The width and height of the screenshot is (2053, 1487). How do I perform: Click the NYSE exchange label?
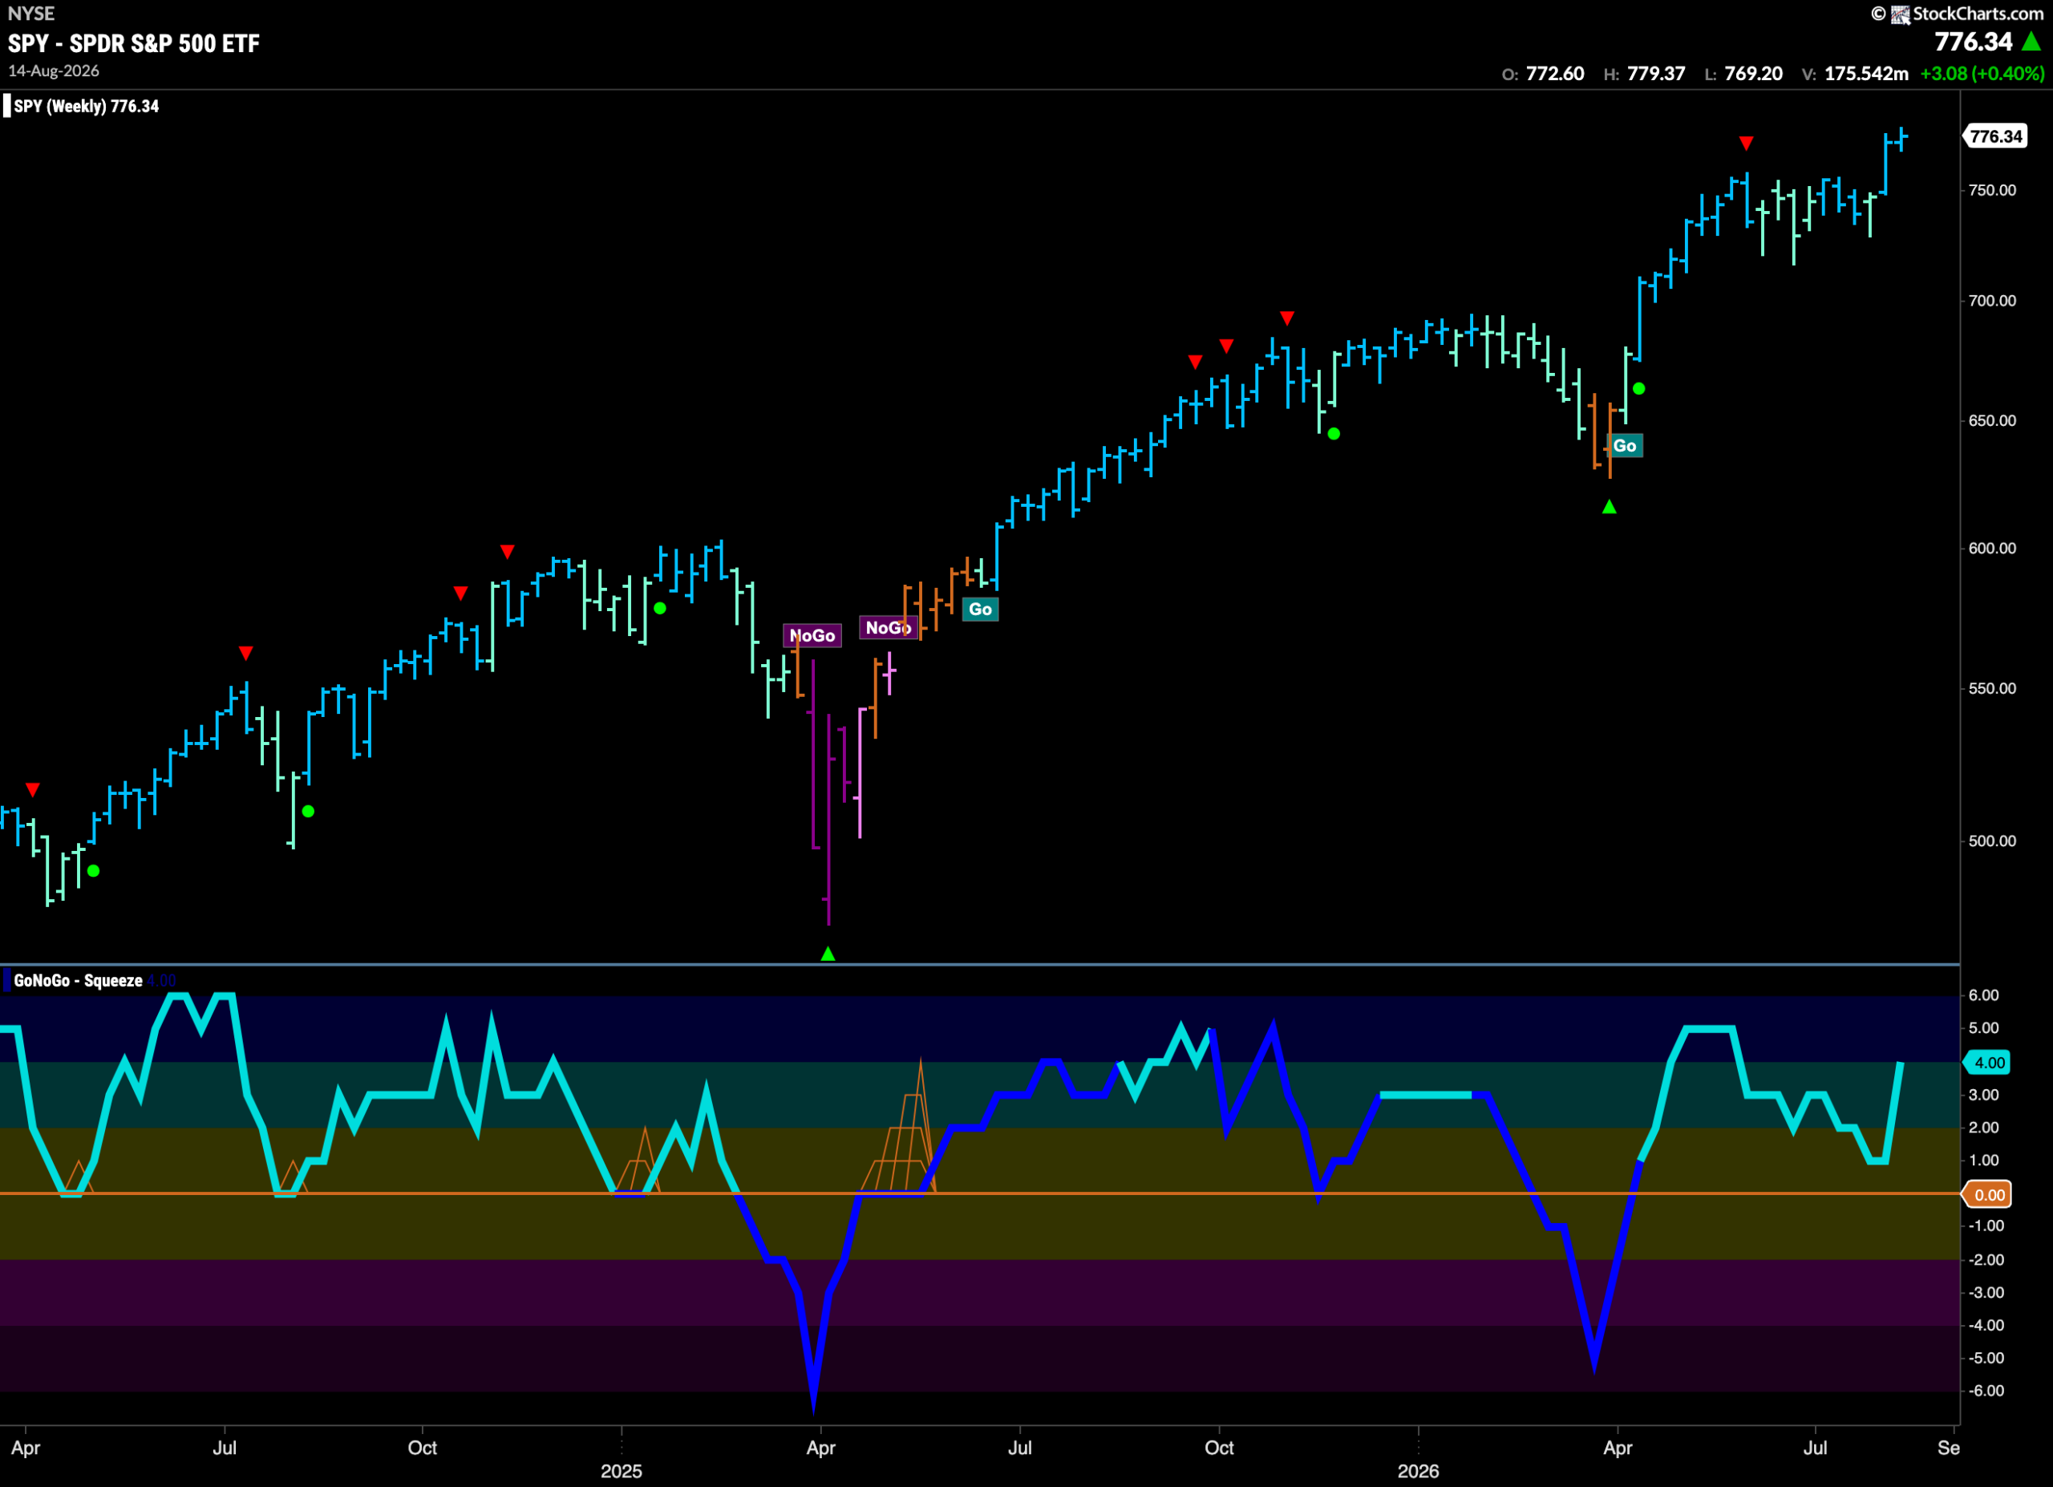tap(30, 14)
